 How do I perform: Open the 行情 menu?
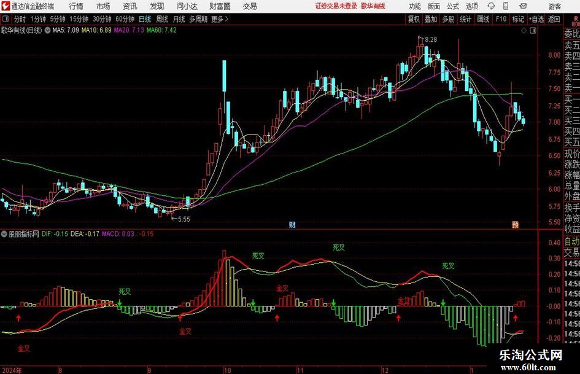tap(76, 6)
